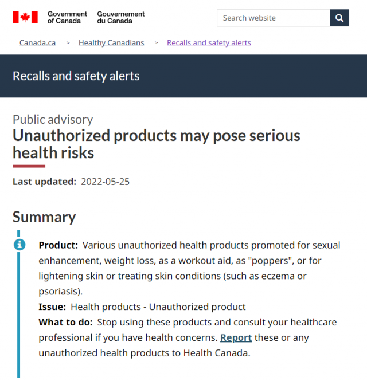Open the Canada.ca breadcrumb link
Viewport: 367px width, 381px height.
pyautogui.click(x=37, y=43)
